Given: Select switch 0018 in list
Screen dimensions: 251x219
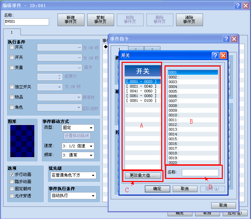Looking at the screenshot, I should coord(193,153).
